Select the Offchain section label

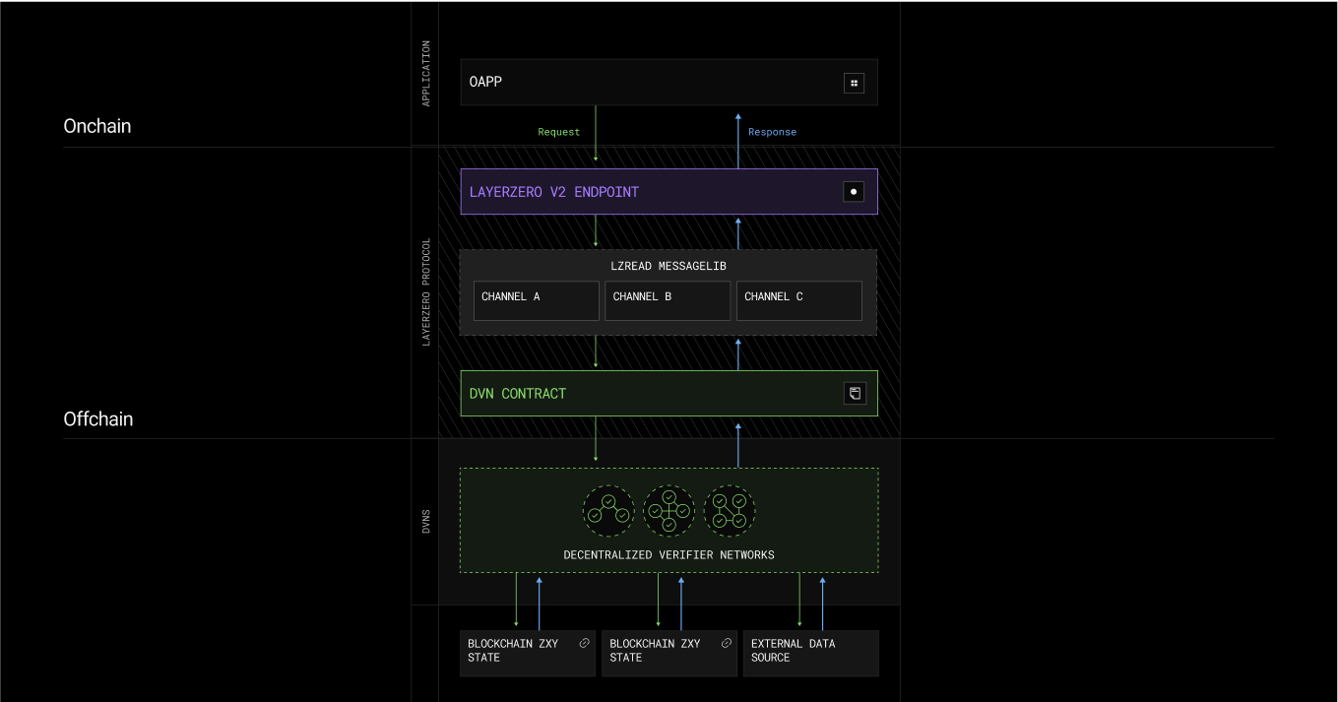(97, 418)
